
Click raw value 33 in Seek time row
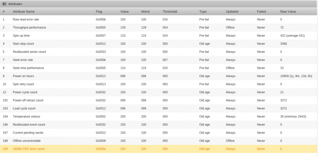282,68
